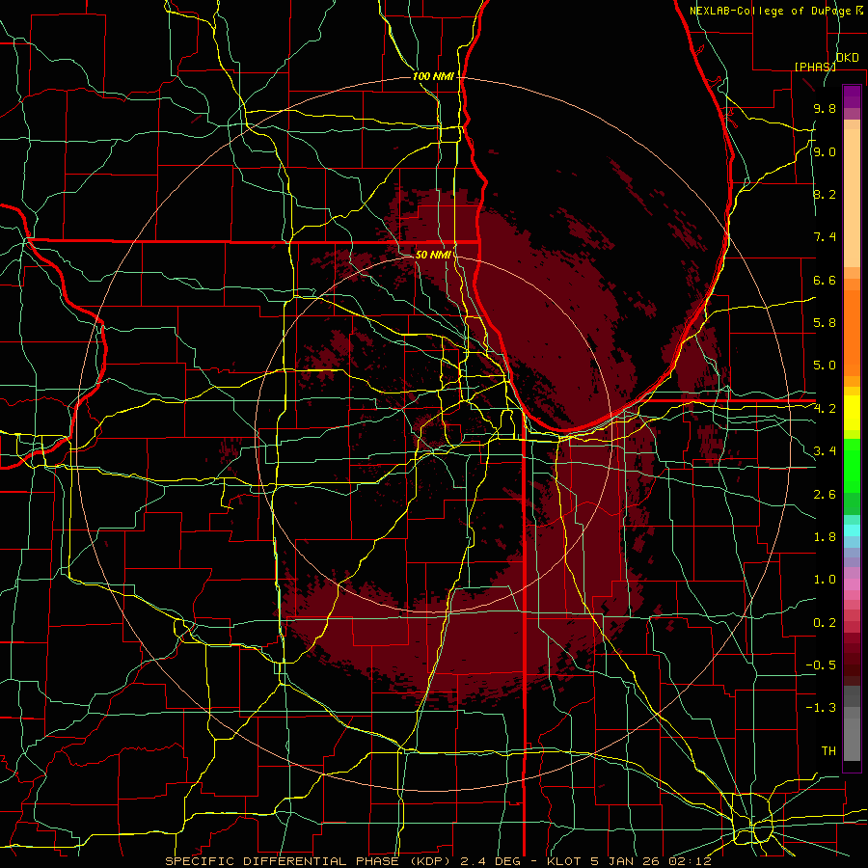The width and height of the screenshot is (868, 868).
Task: Click the DKD label above the color bar
Action: click(848, 58)
